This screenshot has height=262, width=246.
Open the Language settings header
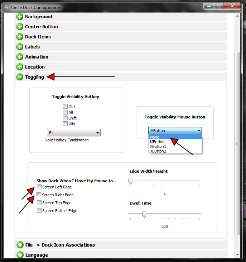(x=121, y=254)
